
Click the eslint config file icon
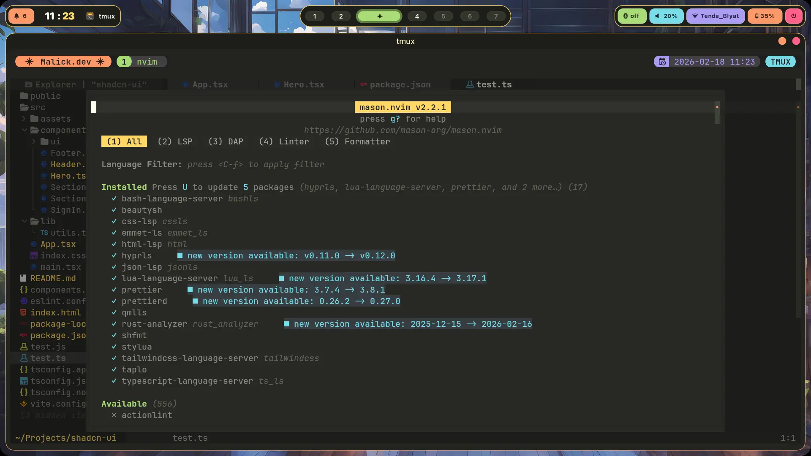(24, 301)
